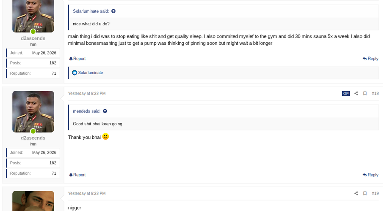Click the share icon on post #19
Image resolution: width=387 pixels, height=211 pixels.
(x=356, y=193)
